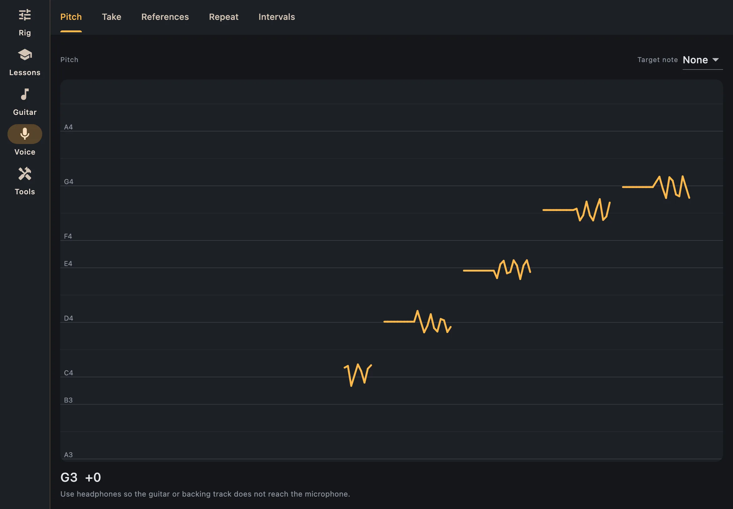Open Lessons graduation cap icon
This screenshot has height=509, width=733.
25,55
